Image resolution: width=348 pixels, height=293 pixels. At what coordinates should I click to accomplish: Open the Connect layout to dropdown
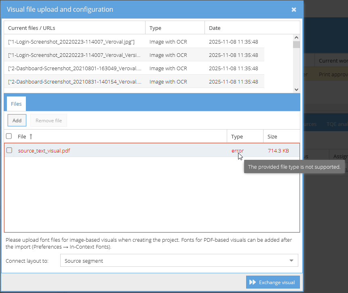point(179,261)
